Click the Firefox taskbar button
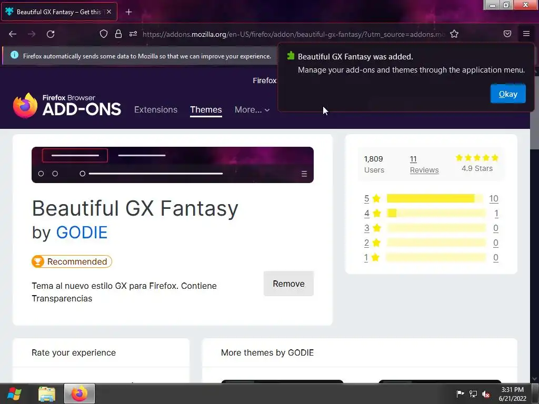The width and height of the screenshot is (539, 404). pos(79,393)
